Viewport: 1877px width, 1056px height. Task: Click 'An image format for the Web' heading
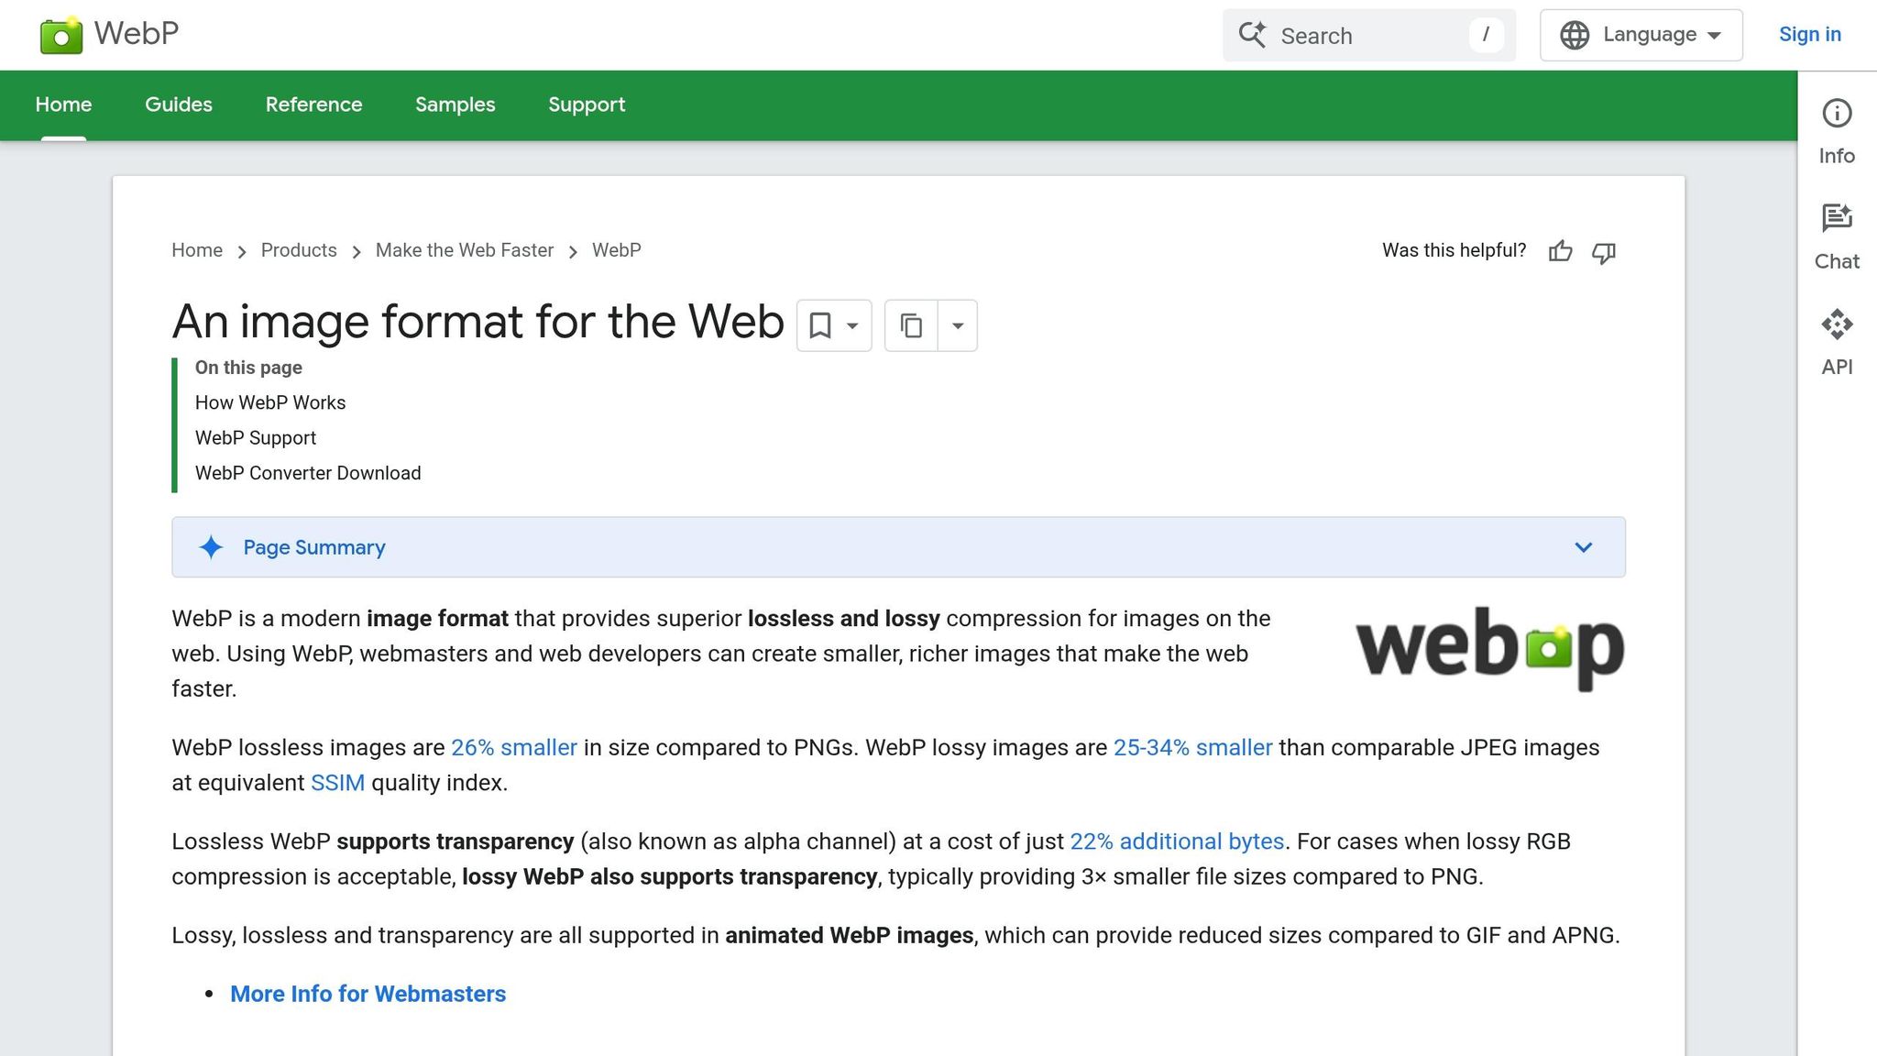pyautogui.click(x=477, y=322)
